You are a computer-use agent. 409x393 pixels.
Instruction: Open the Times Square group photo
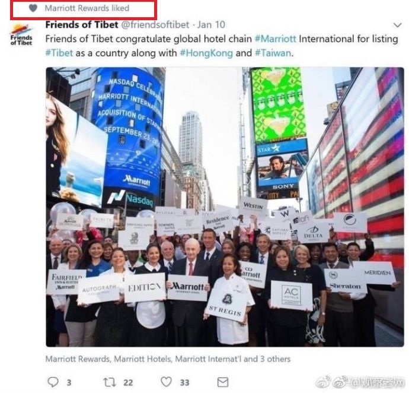[225, 207]
